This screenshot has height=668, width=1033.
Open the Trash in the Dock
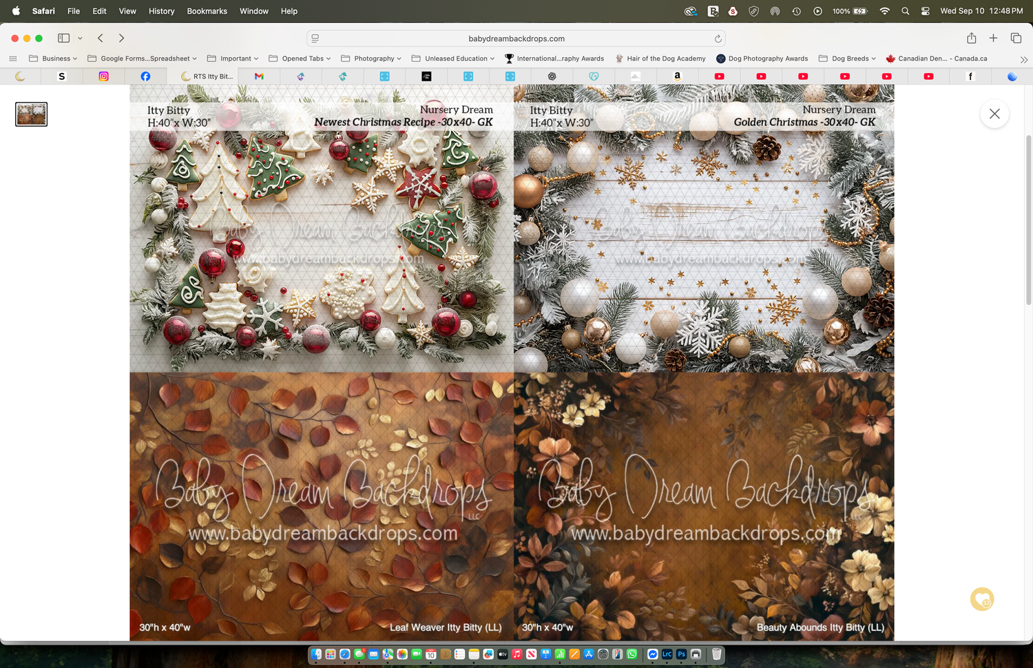click(717, 654)
